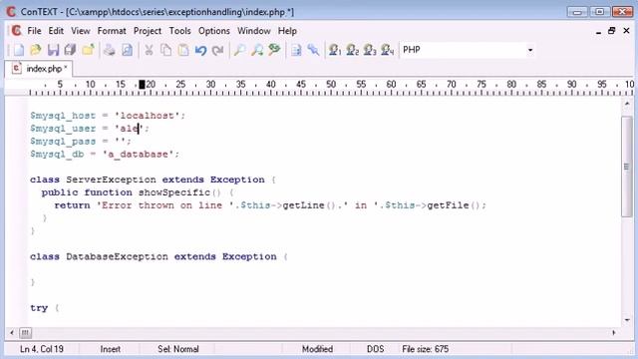Click ServerException class name
This screenshot has height=359, width=638.
tap(111, 179)
